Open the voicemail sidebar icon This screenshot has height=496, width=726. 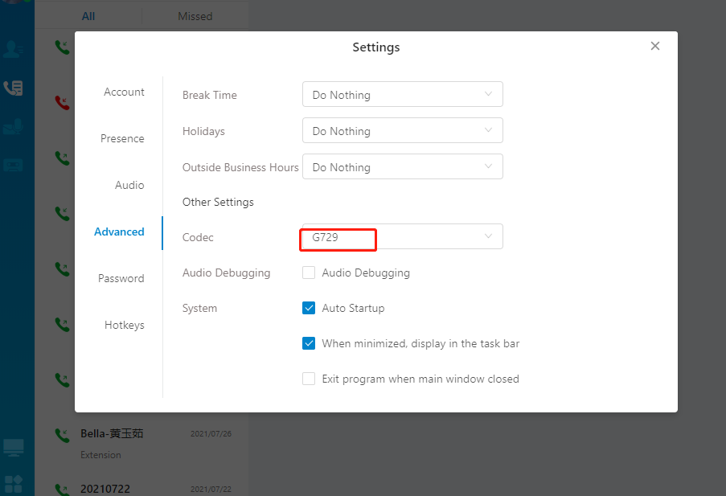tap(13, 126)
